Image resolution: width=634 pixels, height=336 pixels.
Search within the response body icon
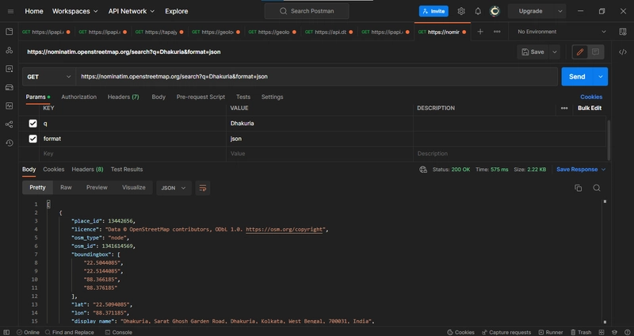click(x=597, y=188)
